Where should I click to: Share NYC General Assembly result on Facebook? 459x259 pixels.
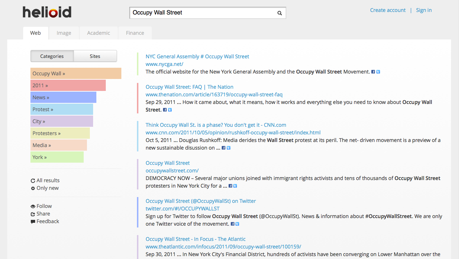373,72
